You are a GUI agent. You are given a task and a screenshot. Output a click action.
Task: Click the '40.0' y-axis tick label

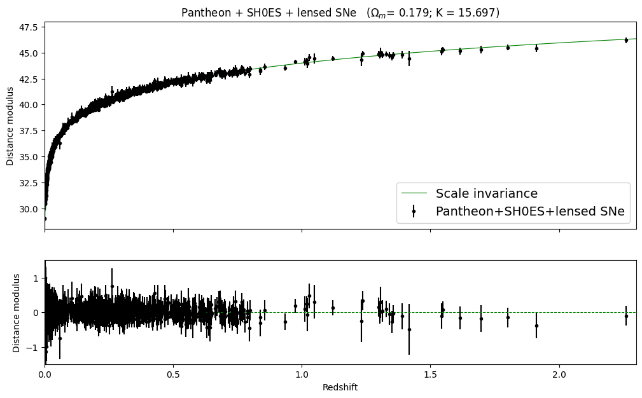point(29,105)
